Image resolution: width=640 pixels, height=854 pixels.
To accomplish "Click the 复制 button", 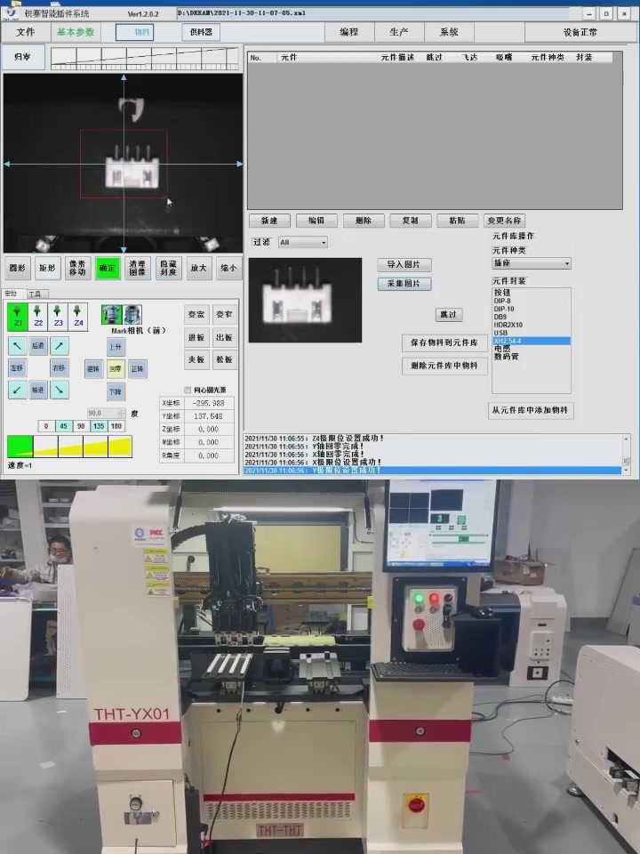I will click(410, 221).
